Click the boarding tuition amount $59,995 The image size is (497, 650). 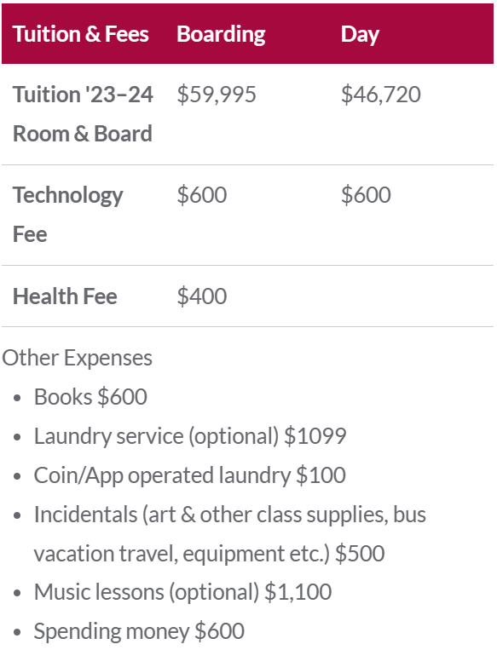tap(217, 95)
